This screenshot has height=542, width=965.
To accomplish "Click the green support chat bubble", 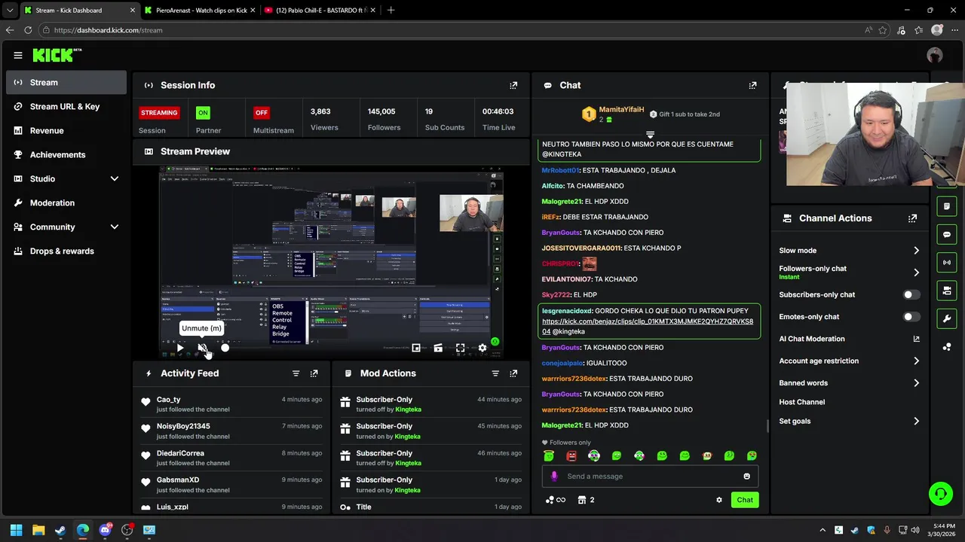I will point(940,494).
